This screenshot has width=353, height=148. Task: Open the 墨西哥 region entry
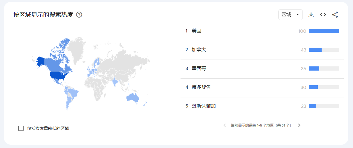tap(262, 69)
